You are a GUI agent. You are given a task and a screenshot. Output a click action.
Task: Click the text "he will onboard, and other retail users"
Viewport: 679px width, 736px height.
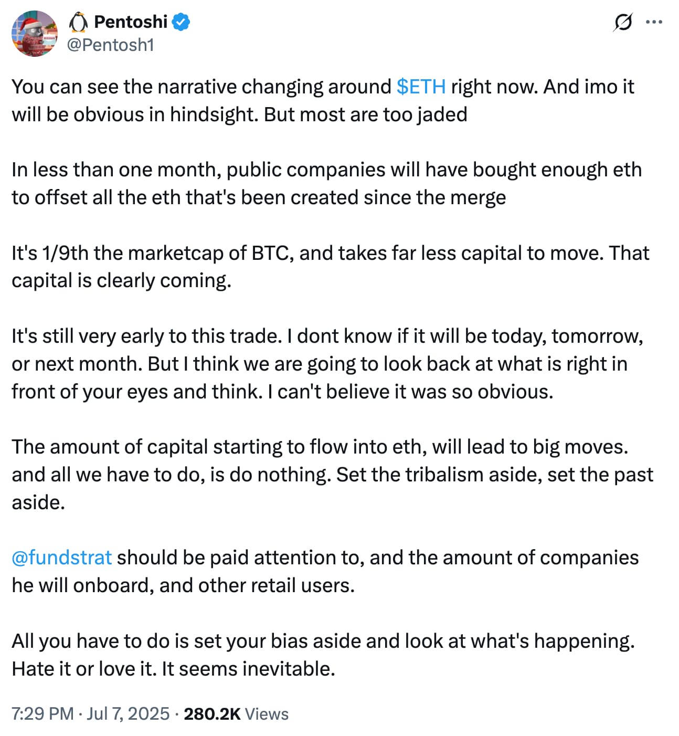click(x=183, y=585)
